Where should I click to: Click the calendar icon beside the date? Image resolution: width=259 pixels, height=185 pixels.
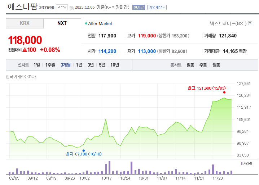[x=71, y=7]
